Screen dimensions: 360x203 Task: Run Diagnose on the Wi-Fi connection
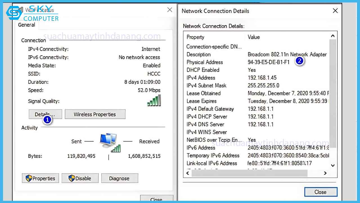pos(119,178)
